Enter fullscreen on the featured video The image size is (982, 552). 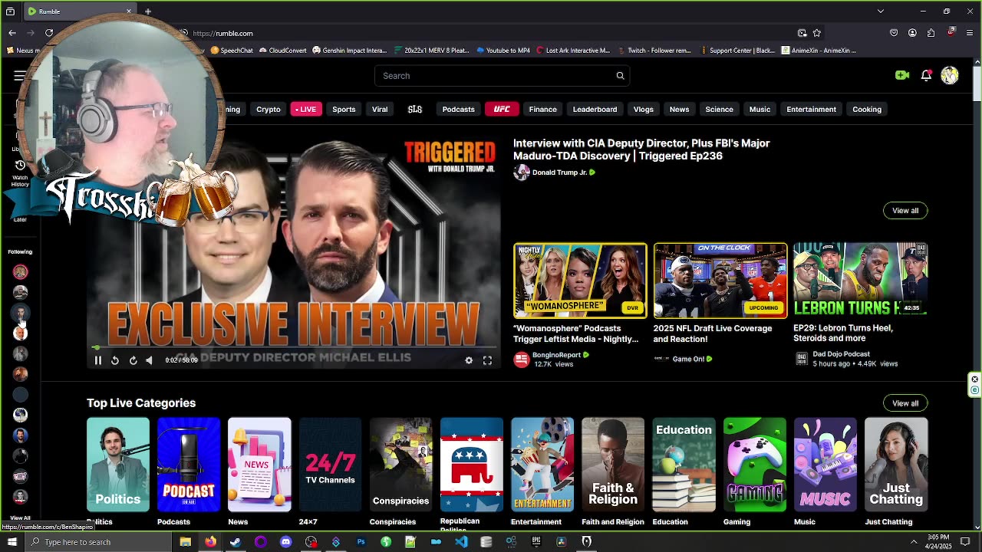tap(487, 360)
